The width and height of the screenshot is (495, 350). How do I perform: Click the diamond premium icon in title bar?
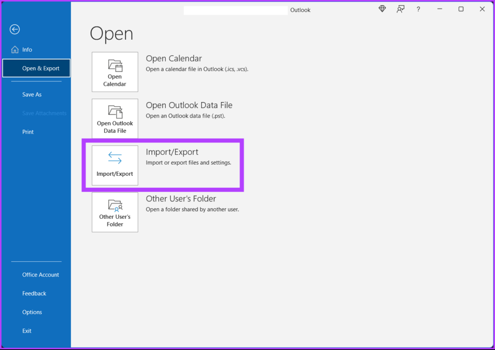382,9
